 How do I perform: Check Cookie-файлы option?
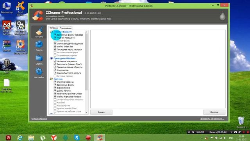(x=55, y=41)
